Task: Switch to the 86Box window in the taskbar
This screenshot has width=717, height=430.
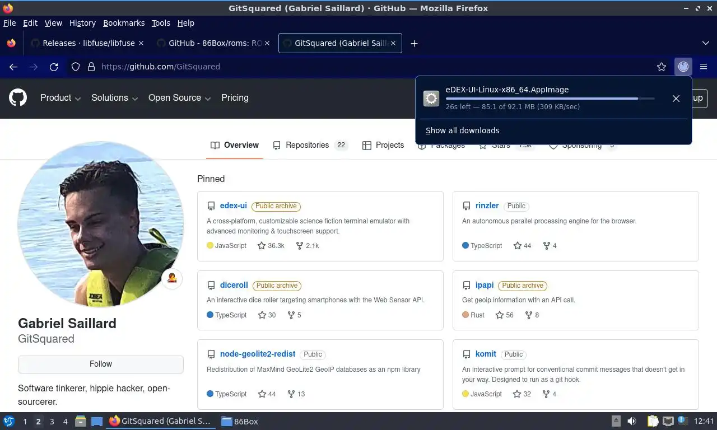Action: click(240, 422)
